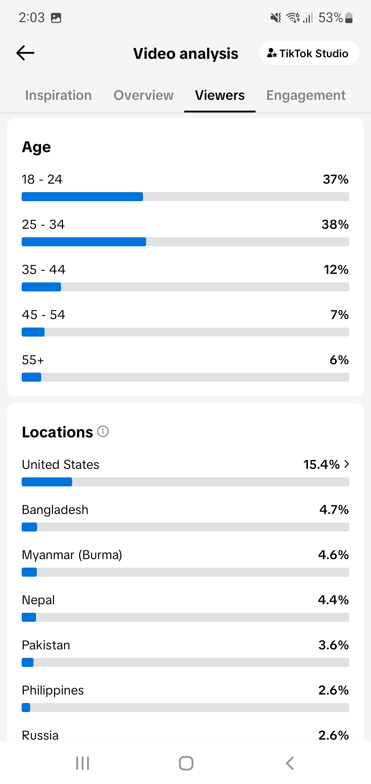
Task: Select the Viewers tab
Action: coord(220,95)
